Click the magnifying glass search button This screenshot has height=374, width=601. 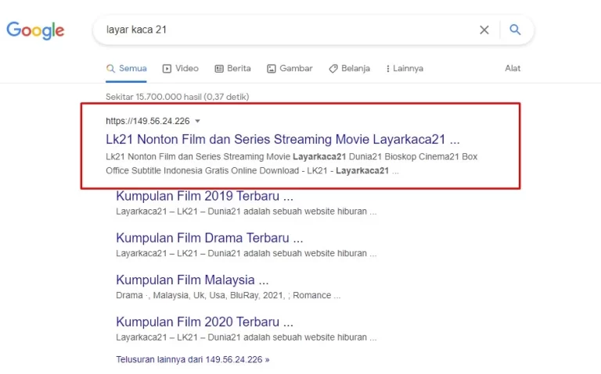pyautogui.click(x=515, y=30)
